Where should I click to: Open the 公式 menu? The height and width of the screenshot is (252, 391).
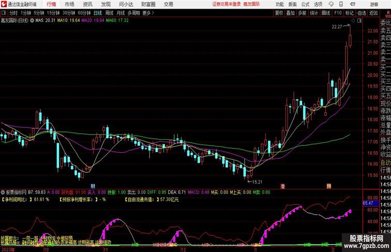[305, 4]
